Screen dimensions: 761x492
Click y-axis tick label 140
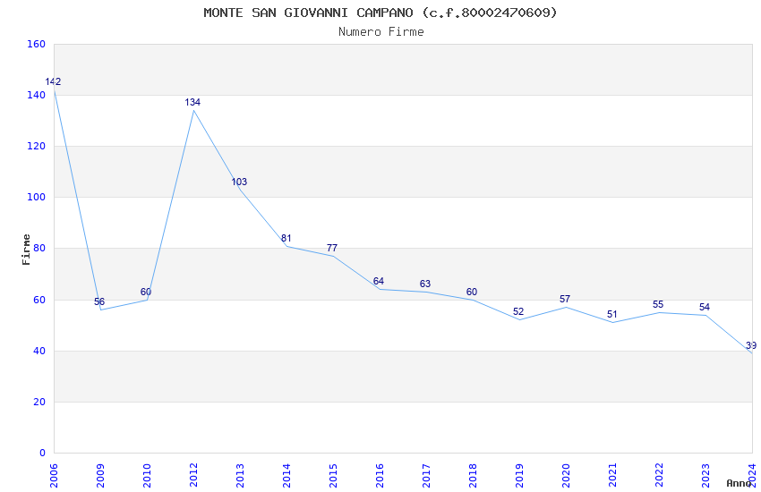coord(37,95)
